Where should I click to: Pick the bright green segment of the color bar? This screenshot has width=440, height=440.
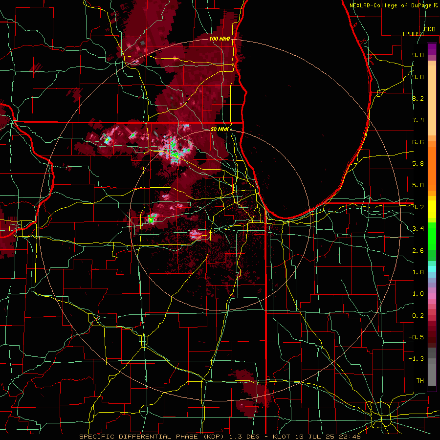(x=432, y=236)
